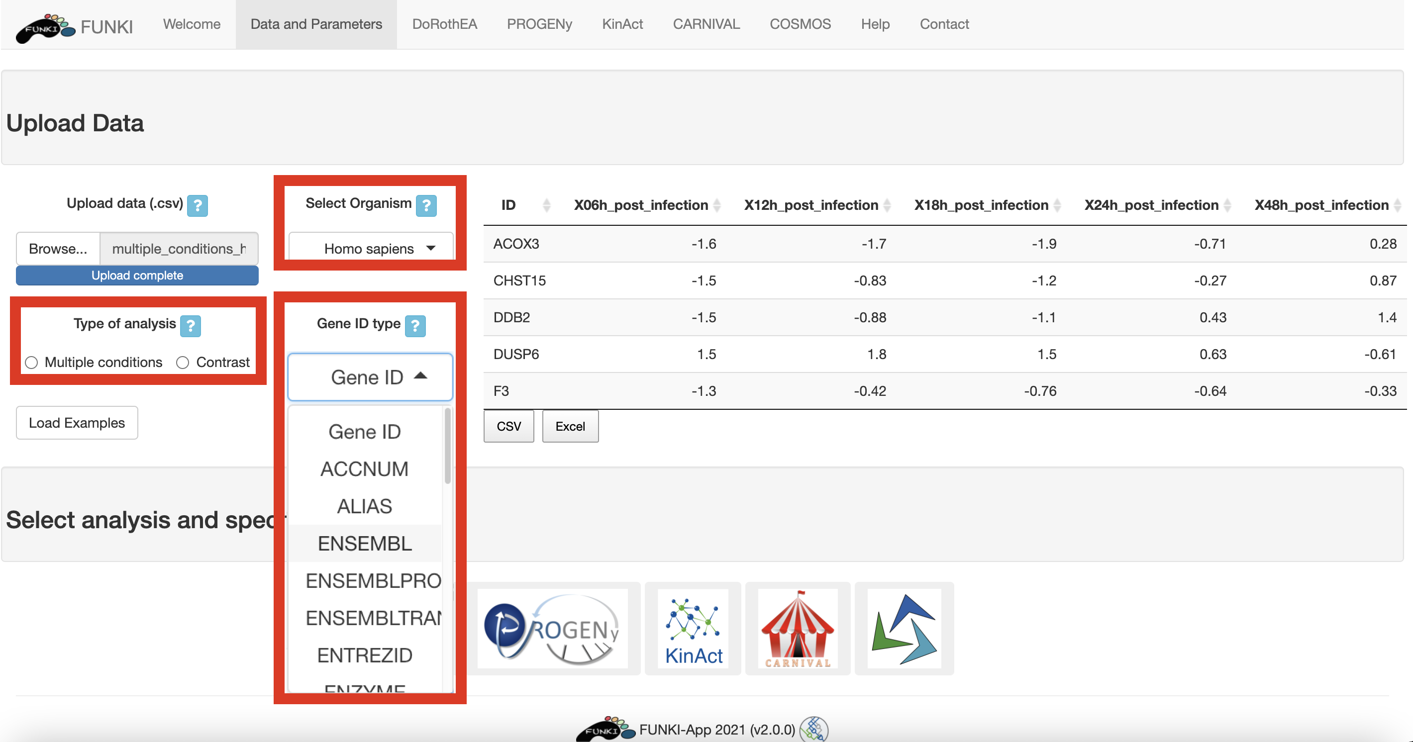This screenshot has height=742, width=1413.
Task: Click the FUNKI-App 2021 (v2.0.0) footer text
Action: coord(717,730)
